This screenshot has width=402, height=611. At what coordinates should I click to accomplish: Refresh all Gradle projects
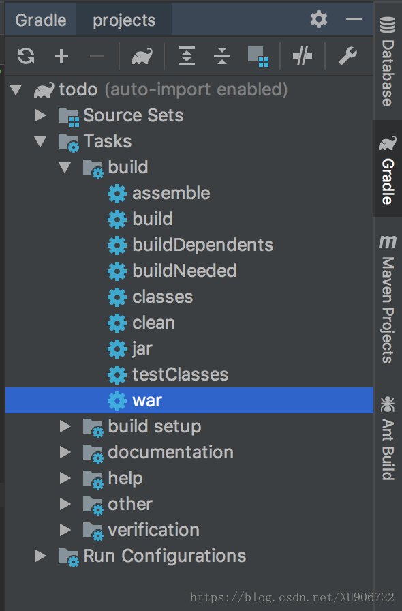pyautogui.click(x=26, y=56)
